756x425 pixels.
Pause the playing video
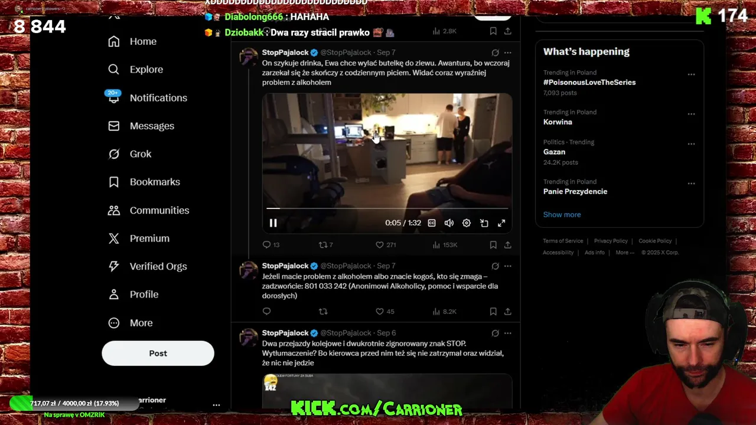coord(273,223)
